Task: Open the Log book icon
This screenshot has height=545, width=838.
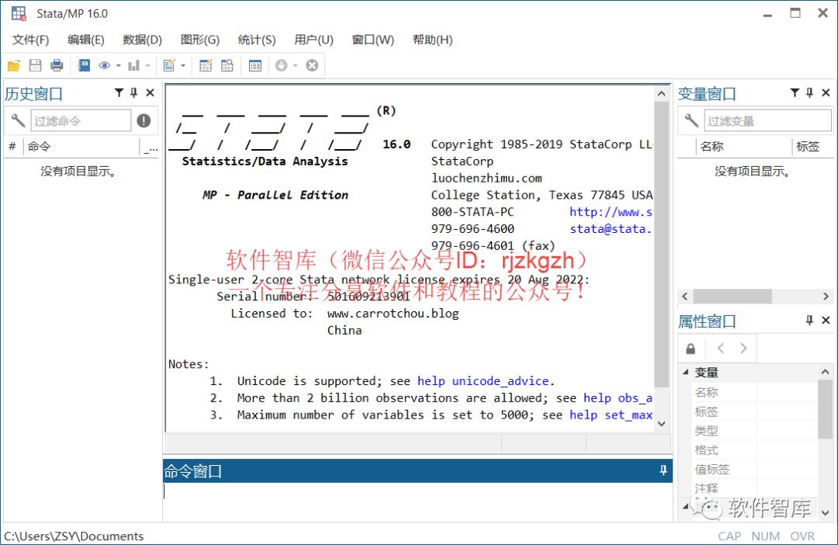Action: pyautogui.click(x=84, y=66)
